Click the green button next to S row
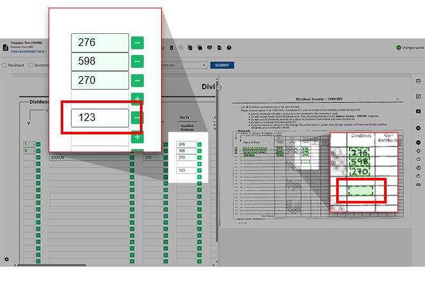 [x=38, y=150]
